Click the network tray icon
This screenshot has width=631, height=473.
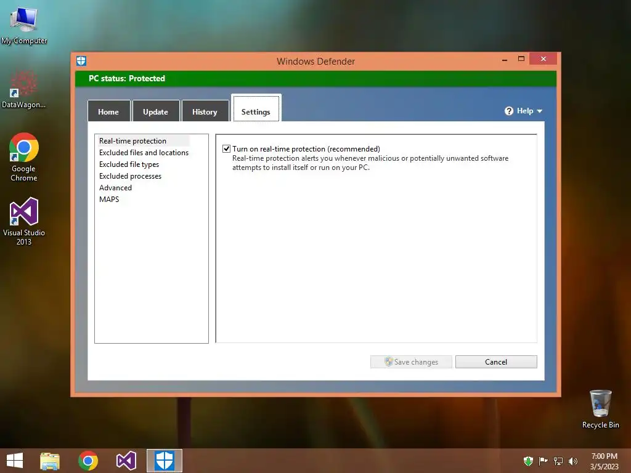pyautogui.click(x=558, y=461)
